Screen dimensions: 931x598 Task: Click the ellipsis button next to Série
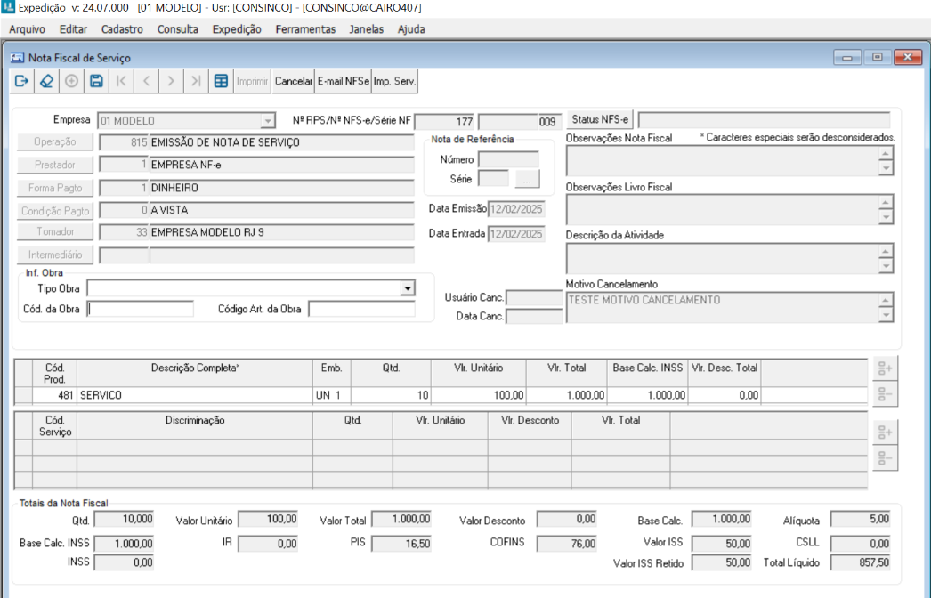tap(527, 179)
